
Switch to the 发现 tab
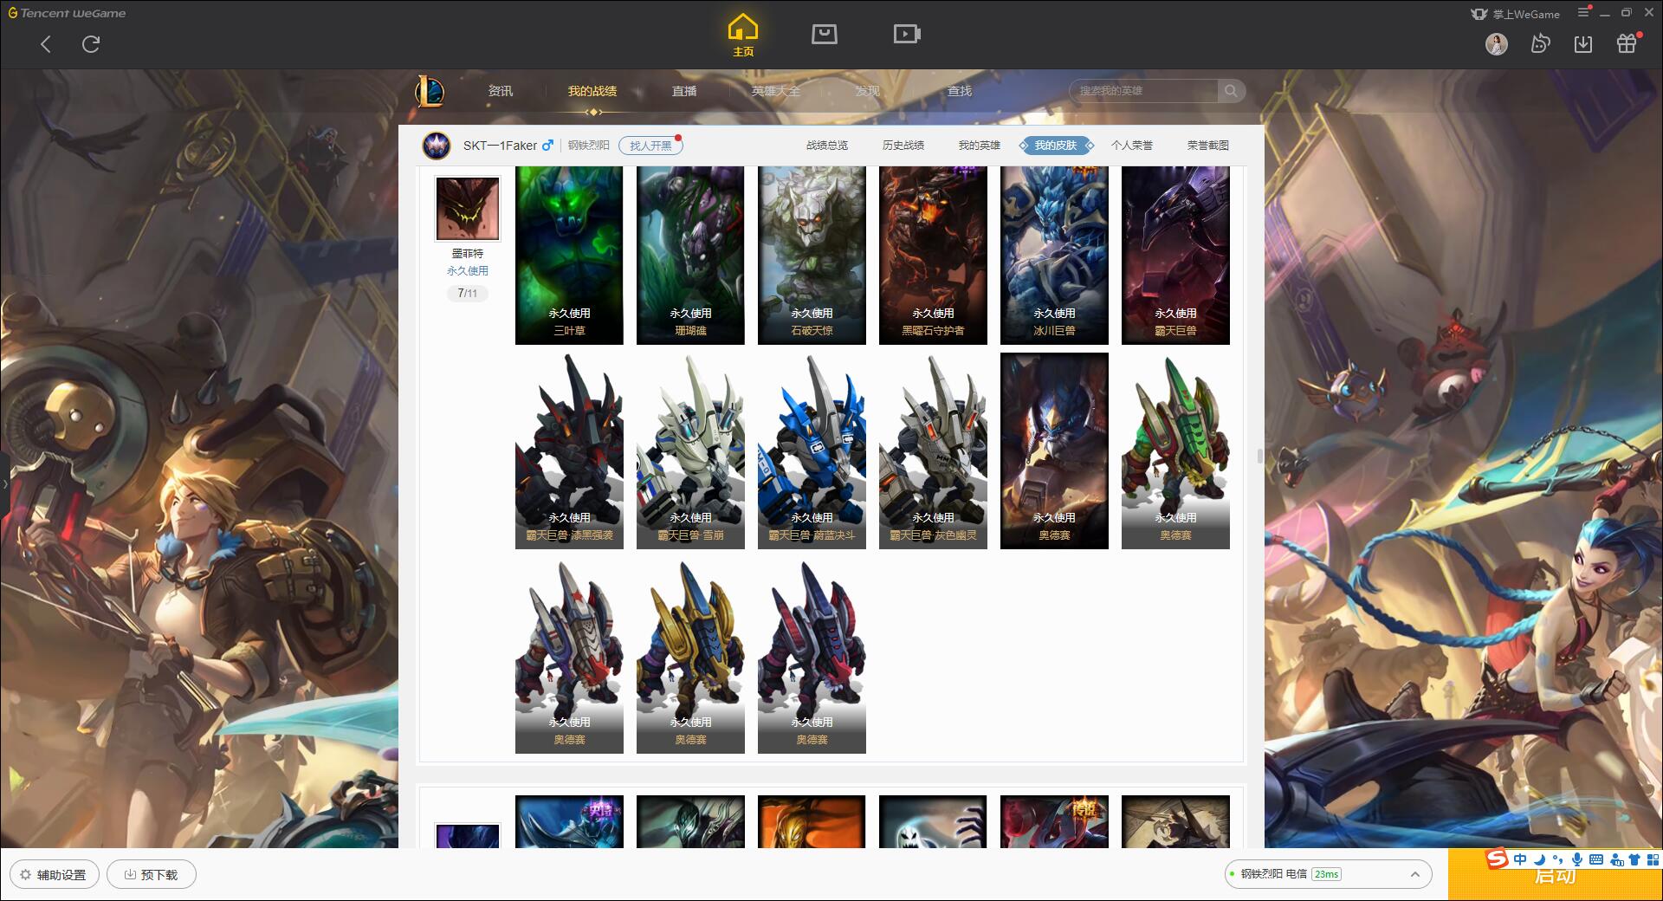pyautogui.click(x=867, y=91)
